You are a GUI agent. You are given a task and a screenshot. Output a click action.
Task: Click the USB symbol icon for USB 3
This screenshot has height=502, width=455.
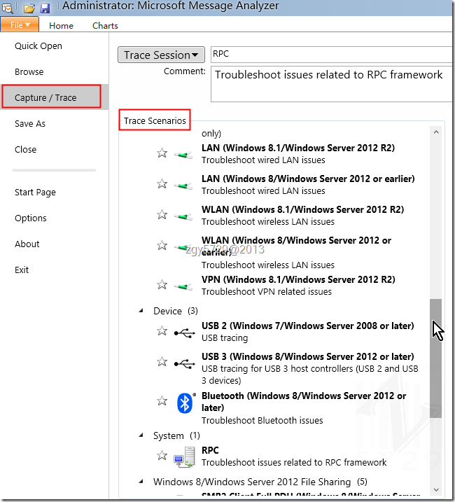[184, 364]
